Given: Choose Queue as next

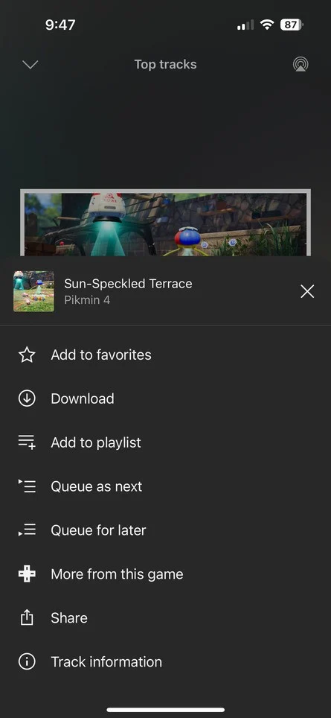Looking at the screenshot, I should point(97,486).
